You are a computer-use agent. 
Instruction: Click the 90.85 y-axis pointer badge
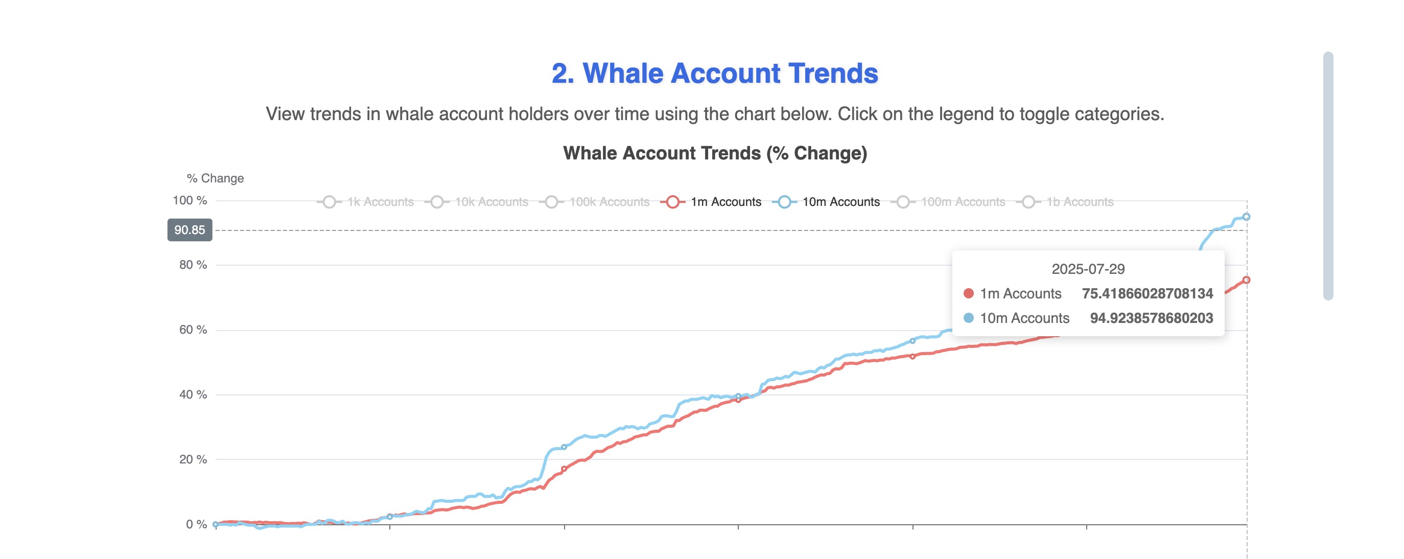pos(190,230)
